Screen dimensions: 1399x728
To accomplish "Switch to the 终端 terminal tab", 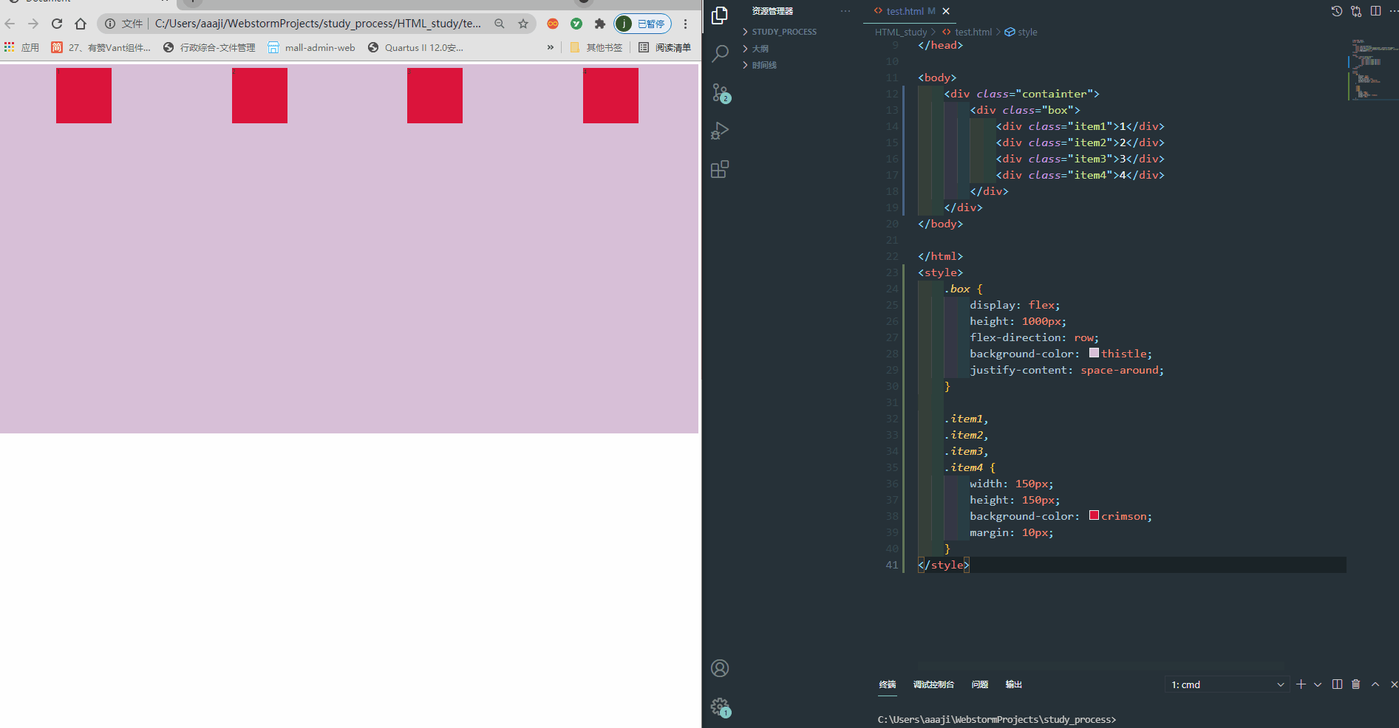I will tap(888, 684).
